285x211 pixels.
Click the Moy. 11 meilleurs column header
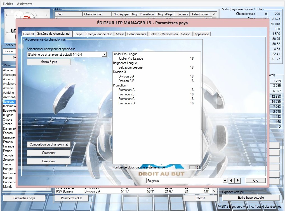(x=143, y=14)
